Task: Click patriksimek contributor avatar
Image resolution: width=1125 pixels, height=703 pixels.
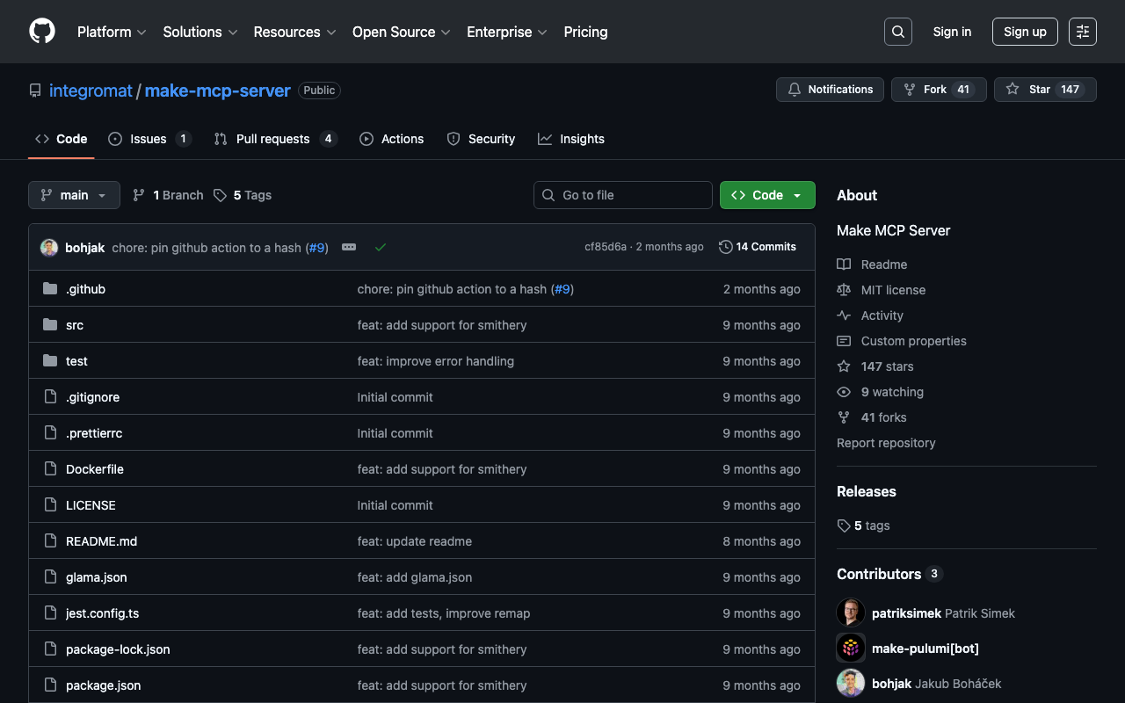Action: click(x=850, y=613)
